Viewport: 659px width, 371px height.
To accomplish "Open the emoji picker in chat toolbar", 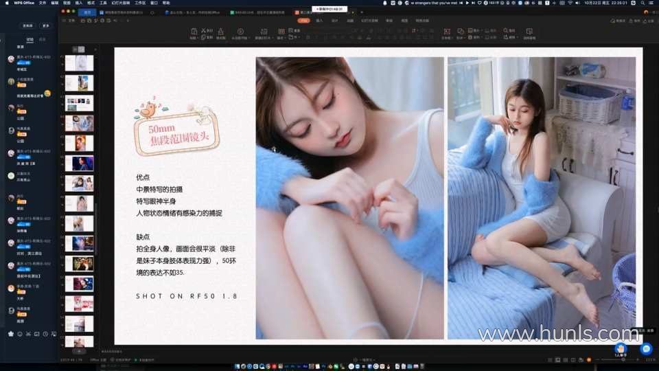I will 20,334.
